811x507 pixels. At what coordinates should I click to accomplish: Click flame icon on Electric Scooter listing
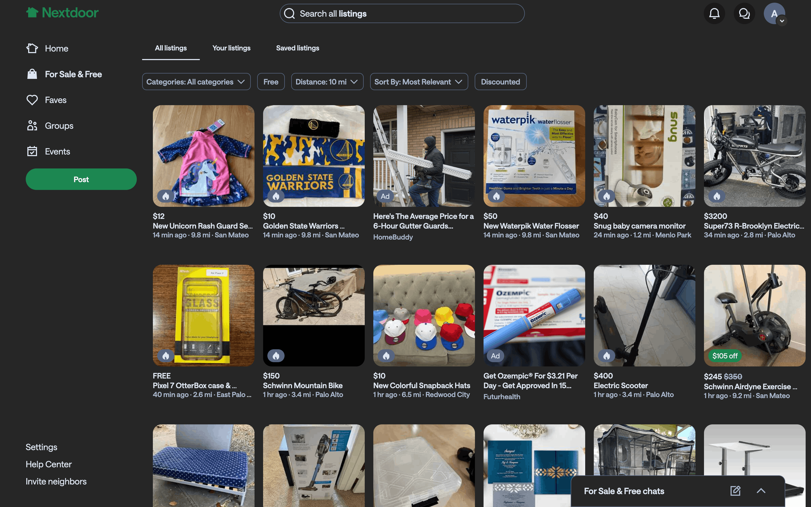point(607,356)
